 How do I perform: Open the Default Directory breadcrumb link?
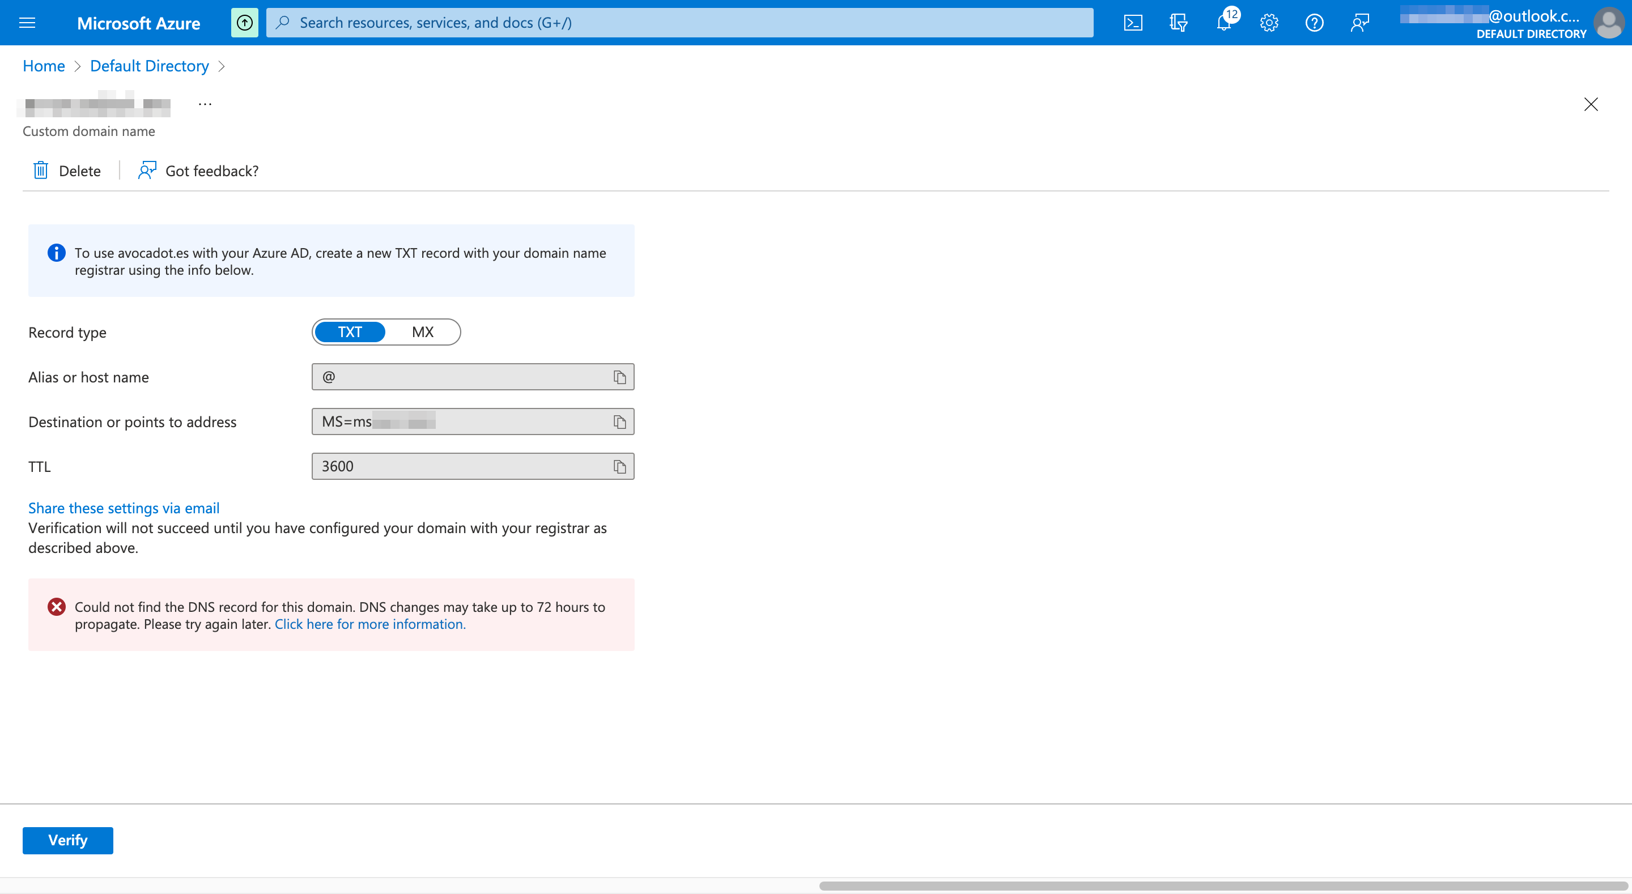click(x=149, y=65)
